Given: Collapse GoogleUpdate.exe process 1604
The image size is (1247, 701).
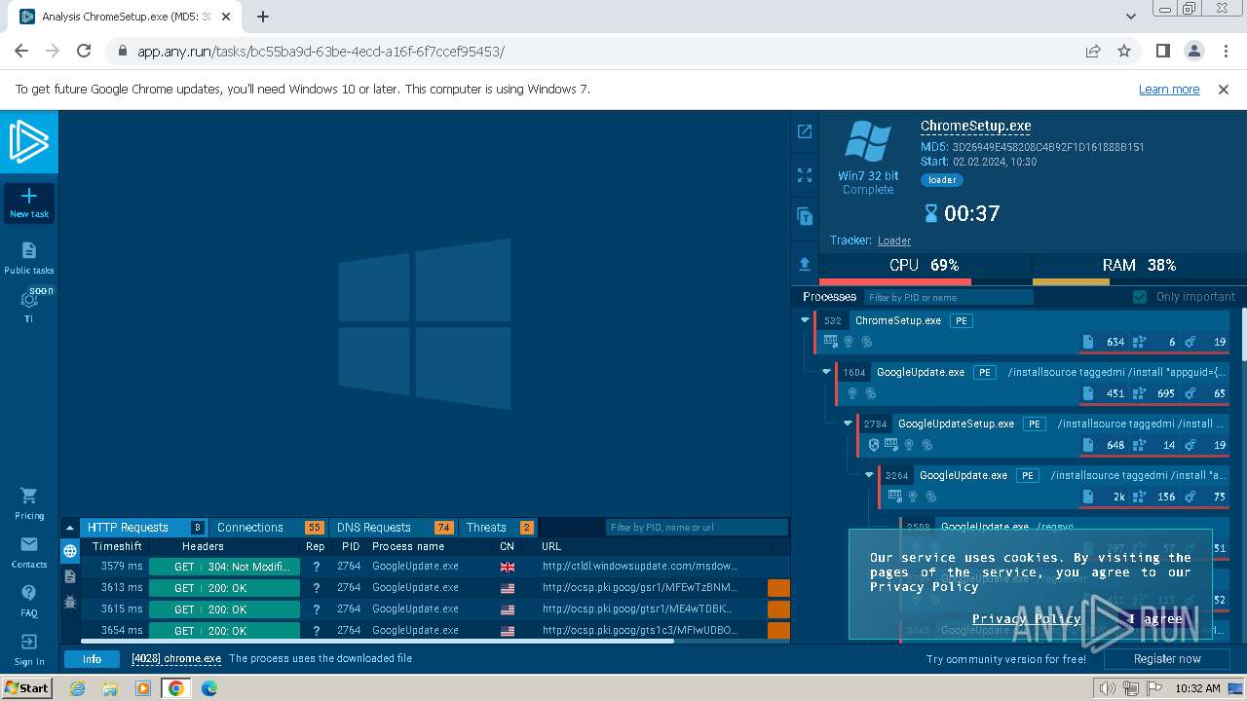Looking at the screenshot, I should click(x=826, y=372).
